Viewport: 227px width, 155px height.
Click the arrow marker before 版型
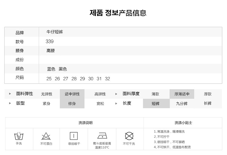tap(10, 103)
